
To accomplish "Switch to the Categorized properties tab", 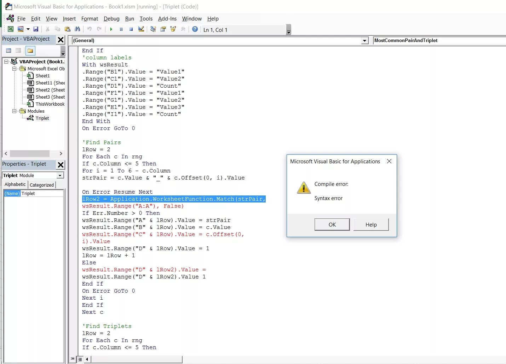I will click(x=42, y=185).
